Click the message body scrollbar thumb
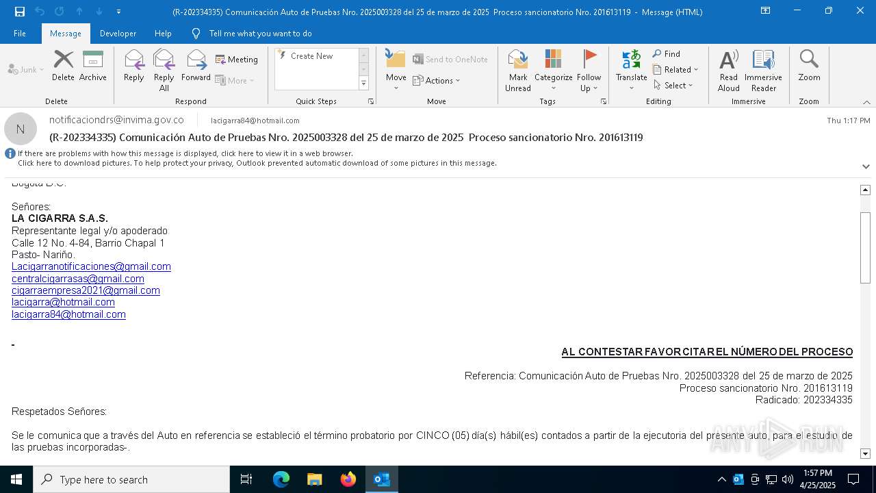The width and height of the screenshot is (876, 493). [865, 247]
